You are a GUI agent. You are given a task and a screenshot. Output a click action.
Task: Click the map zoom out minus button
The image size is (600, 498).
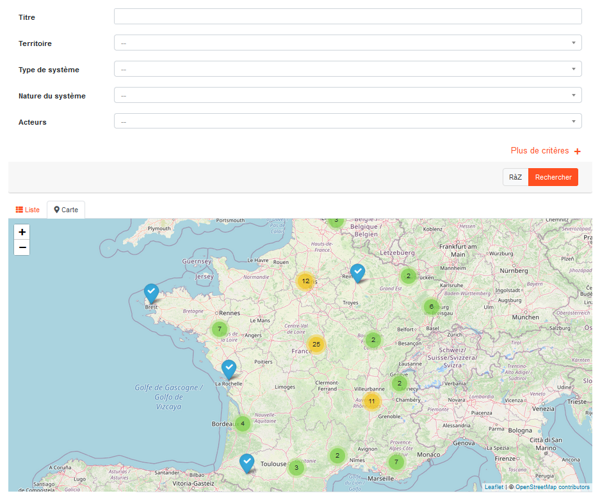point(22,247)
